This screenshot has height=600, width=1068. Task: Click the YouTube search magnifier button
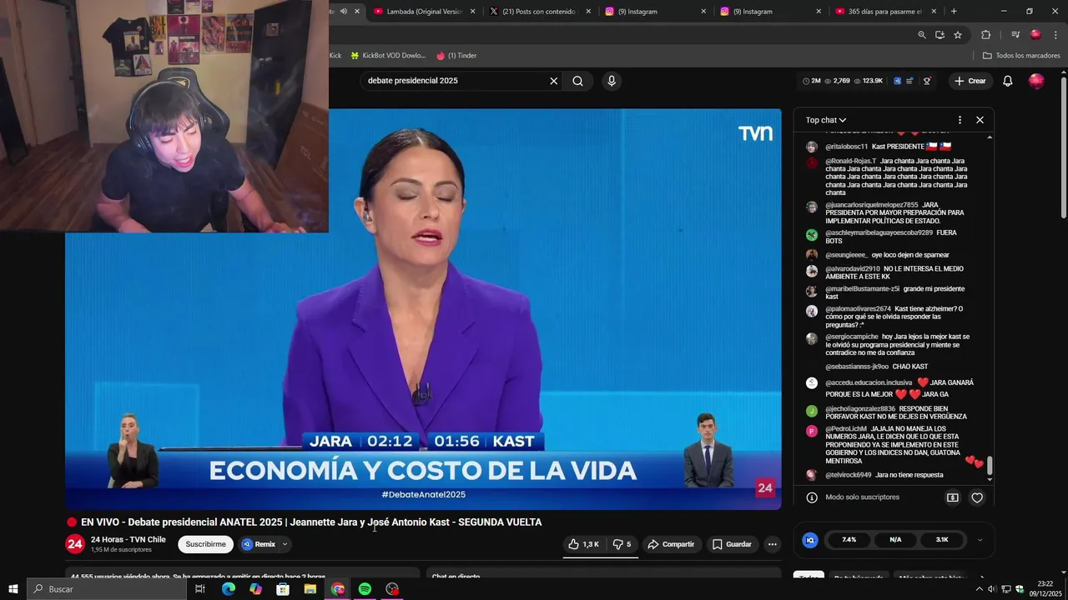(x=577, y=81)
